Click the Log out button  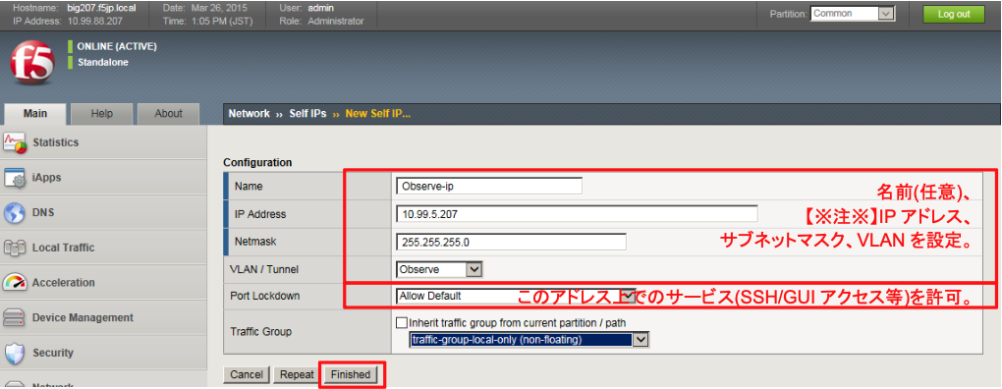[x=954, y=14]
